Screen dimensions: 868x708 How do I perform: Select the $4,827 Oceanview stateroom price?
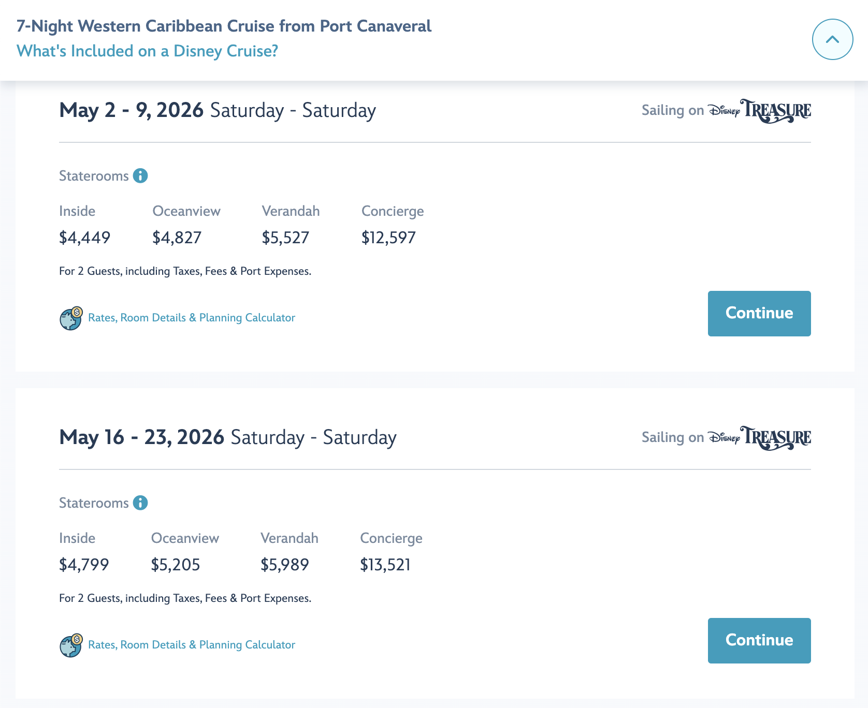[x=177, y=238]
